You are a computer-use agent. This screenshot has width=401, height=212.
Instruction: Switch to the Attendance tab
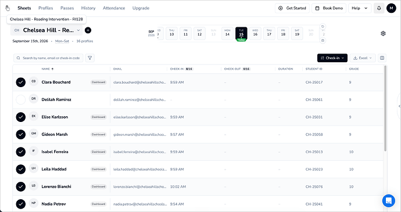(x=114, y=8)
